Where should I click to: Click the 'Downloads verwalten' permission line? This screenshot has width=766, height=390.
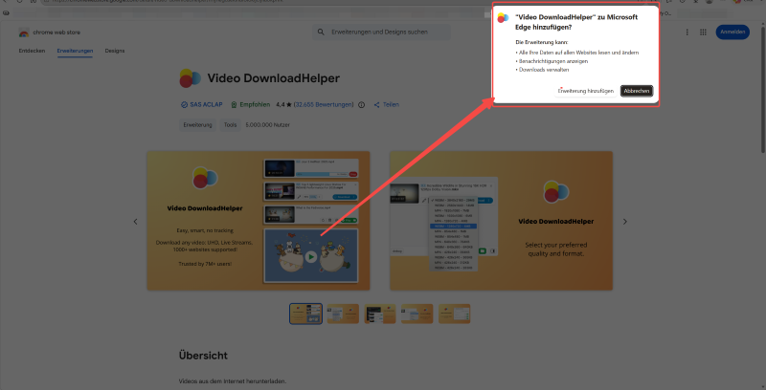click(542, 70)
